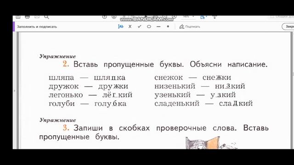Click the word 'голуби'
The width and height of the screenshot is (294, 165).
[62, 104]
